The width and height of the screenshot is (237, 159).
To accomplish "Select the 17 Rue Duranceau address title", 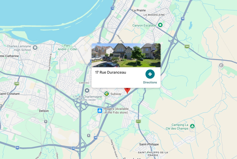I will (x=111, y=73).
